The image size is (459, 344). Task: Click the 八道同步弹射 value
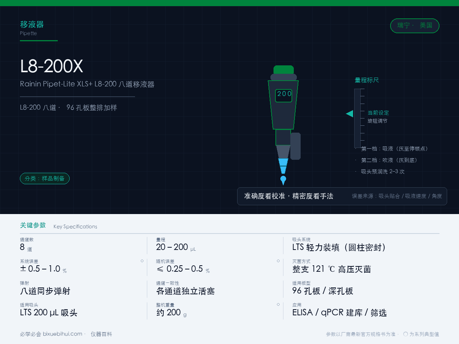coord(45,291)
